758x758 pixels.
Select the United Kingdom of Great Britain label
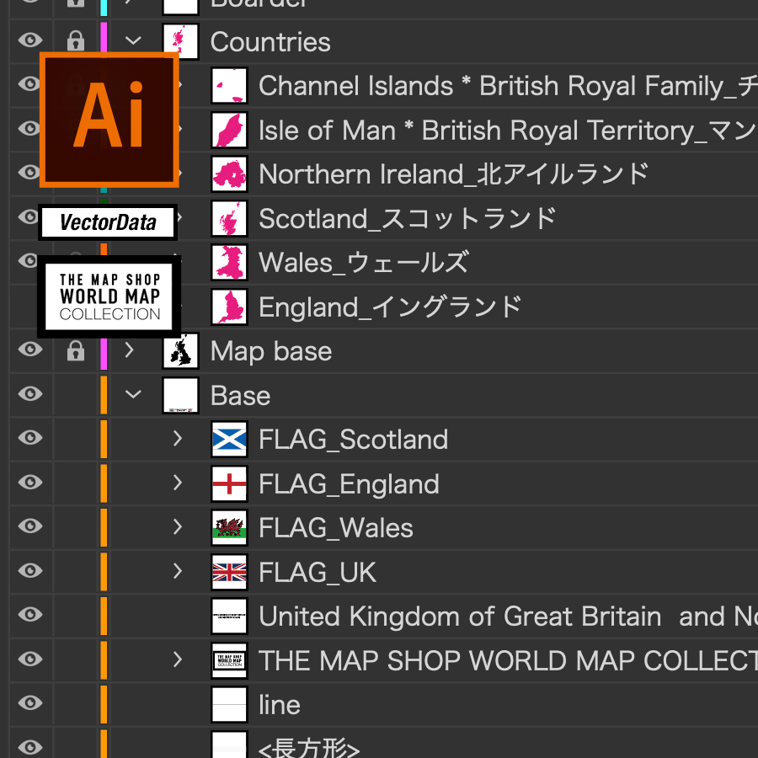[508, 617]
